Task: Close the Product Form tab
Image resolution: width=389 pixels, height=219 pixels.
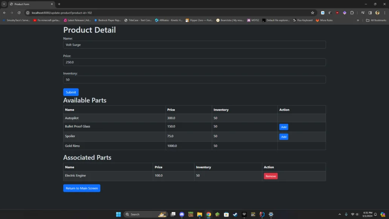Action: tap(52, 4)
